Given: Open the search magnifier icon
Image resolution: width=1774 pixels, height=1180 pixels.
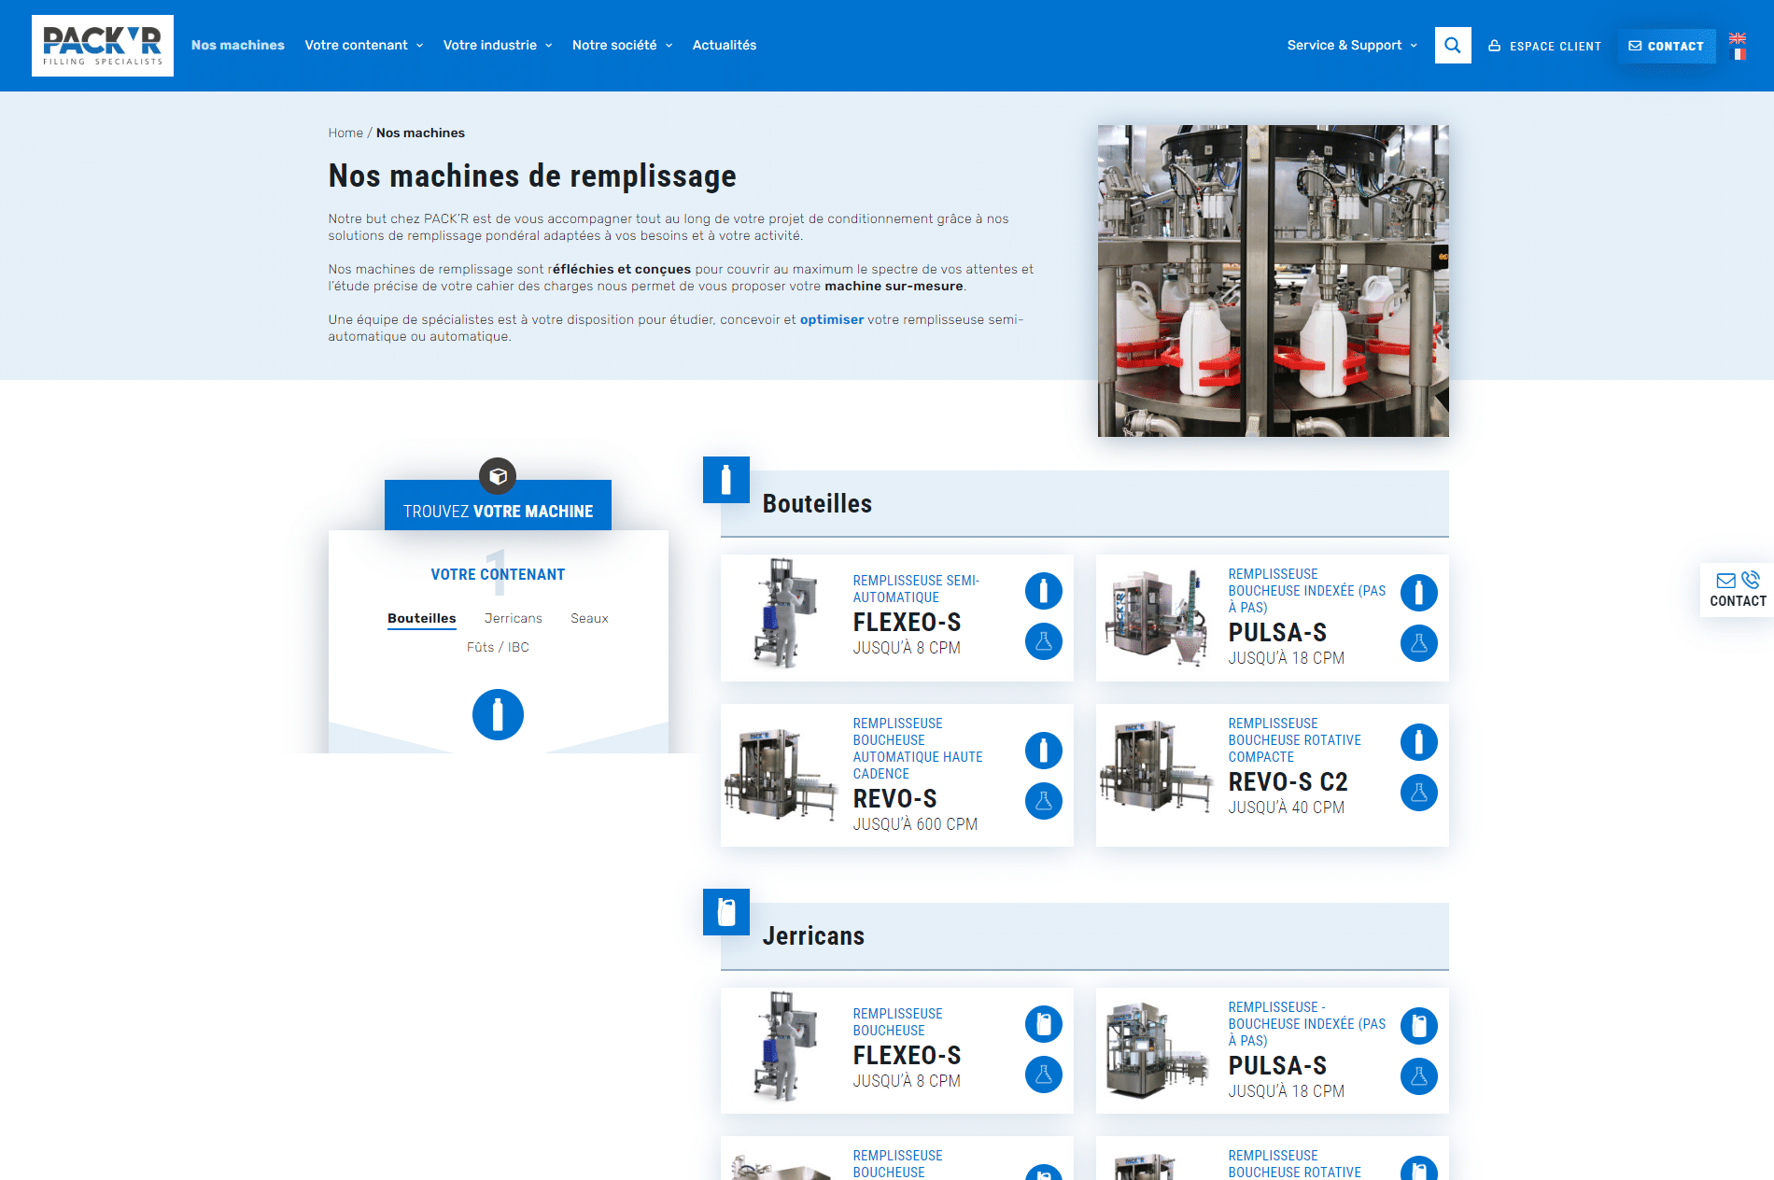Looking at the screenshot, I should coord(1453,45).
